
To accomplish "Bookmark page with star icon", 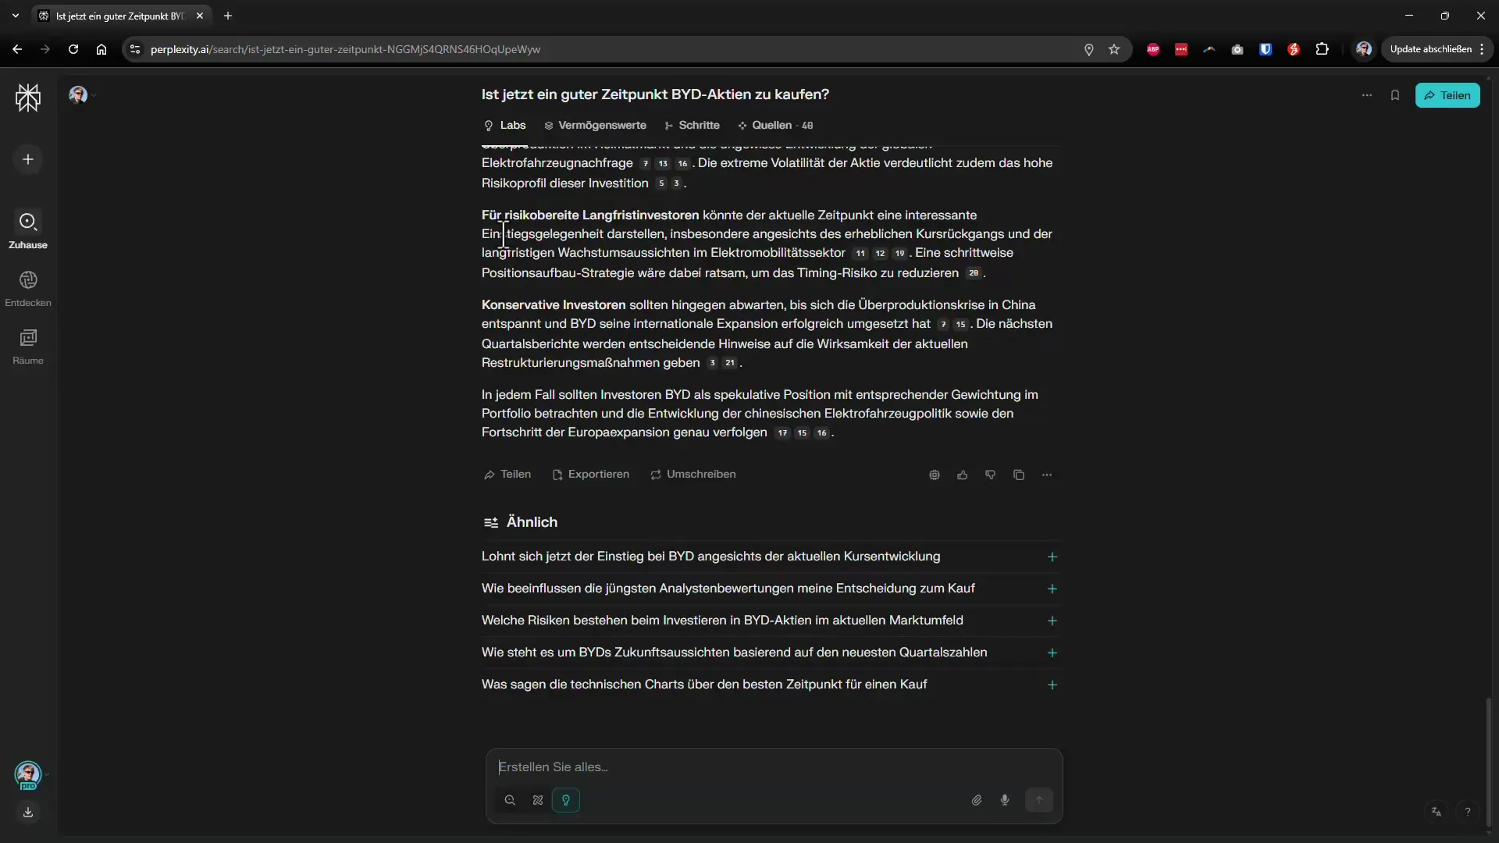I will 1114,49.
